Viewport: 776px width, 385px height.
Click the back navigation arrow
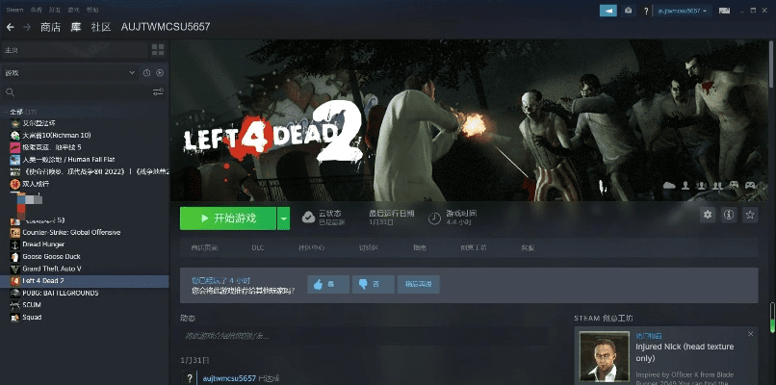click(11, 27)
